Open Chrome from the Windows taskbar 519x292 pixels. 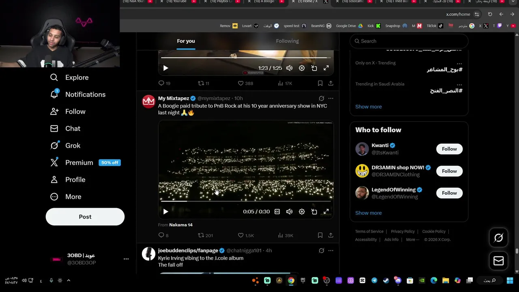[x=291, y=280]
